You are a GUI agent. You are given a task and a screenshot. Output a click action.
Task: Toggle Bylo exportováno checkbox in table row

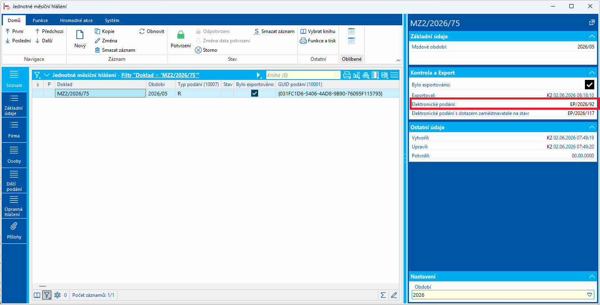point(255,93)
